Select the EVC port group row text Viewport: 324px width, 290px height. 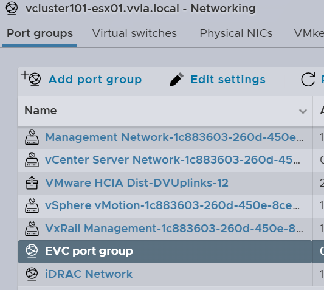coord(89,251)
